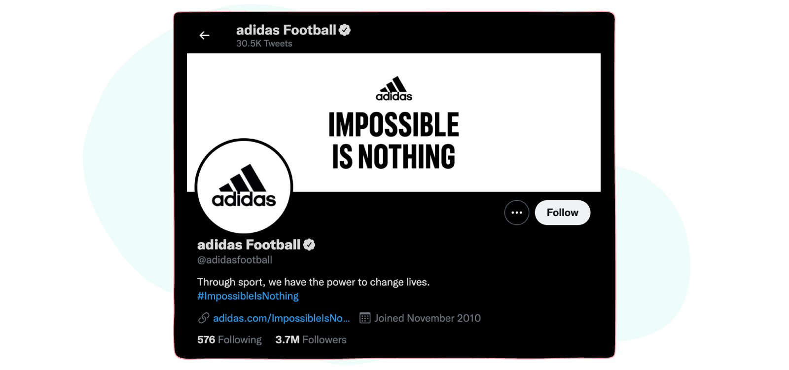Click the verified badge next to adidas Football
The height and width of the screenshot is (370, 789).
coord(310,244)
